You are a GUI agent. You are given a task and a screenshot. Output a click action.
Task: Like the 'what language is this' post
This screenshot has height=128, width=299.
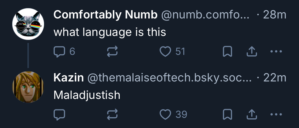click(165, 52)
